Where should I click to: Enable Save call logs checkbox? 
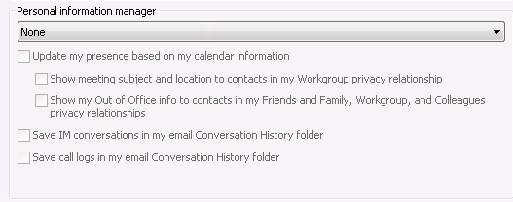coord(23,158)
